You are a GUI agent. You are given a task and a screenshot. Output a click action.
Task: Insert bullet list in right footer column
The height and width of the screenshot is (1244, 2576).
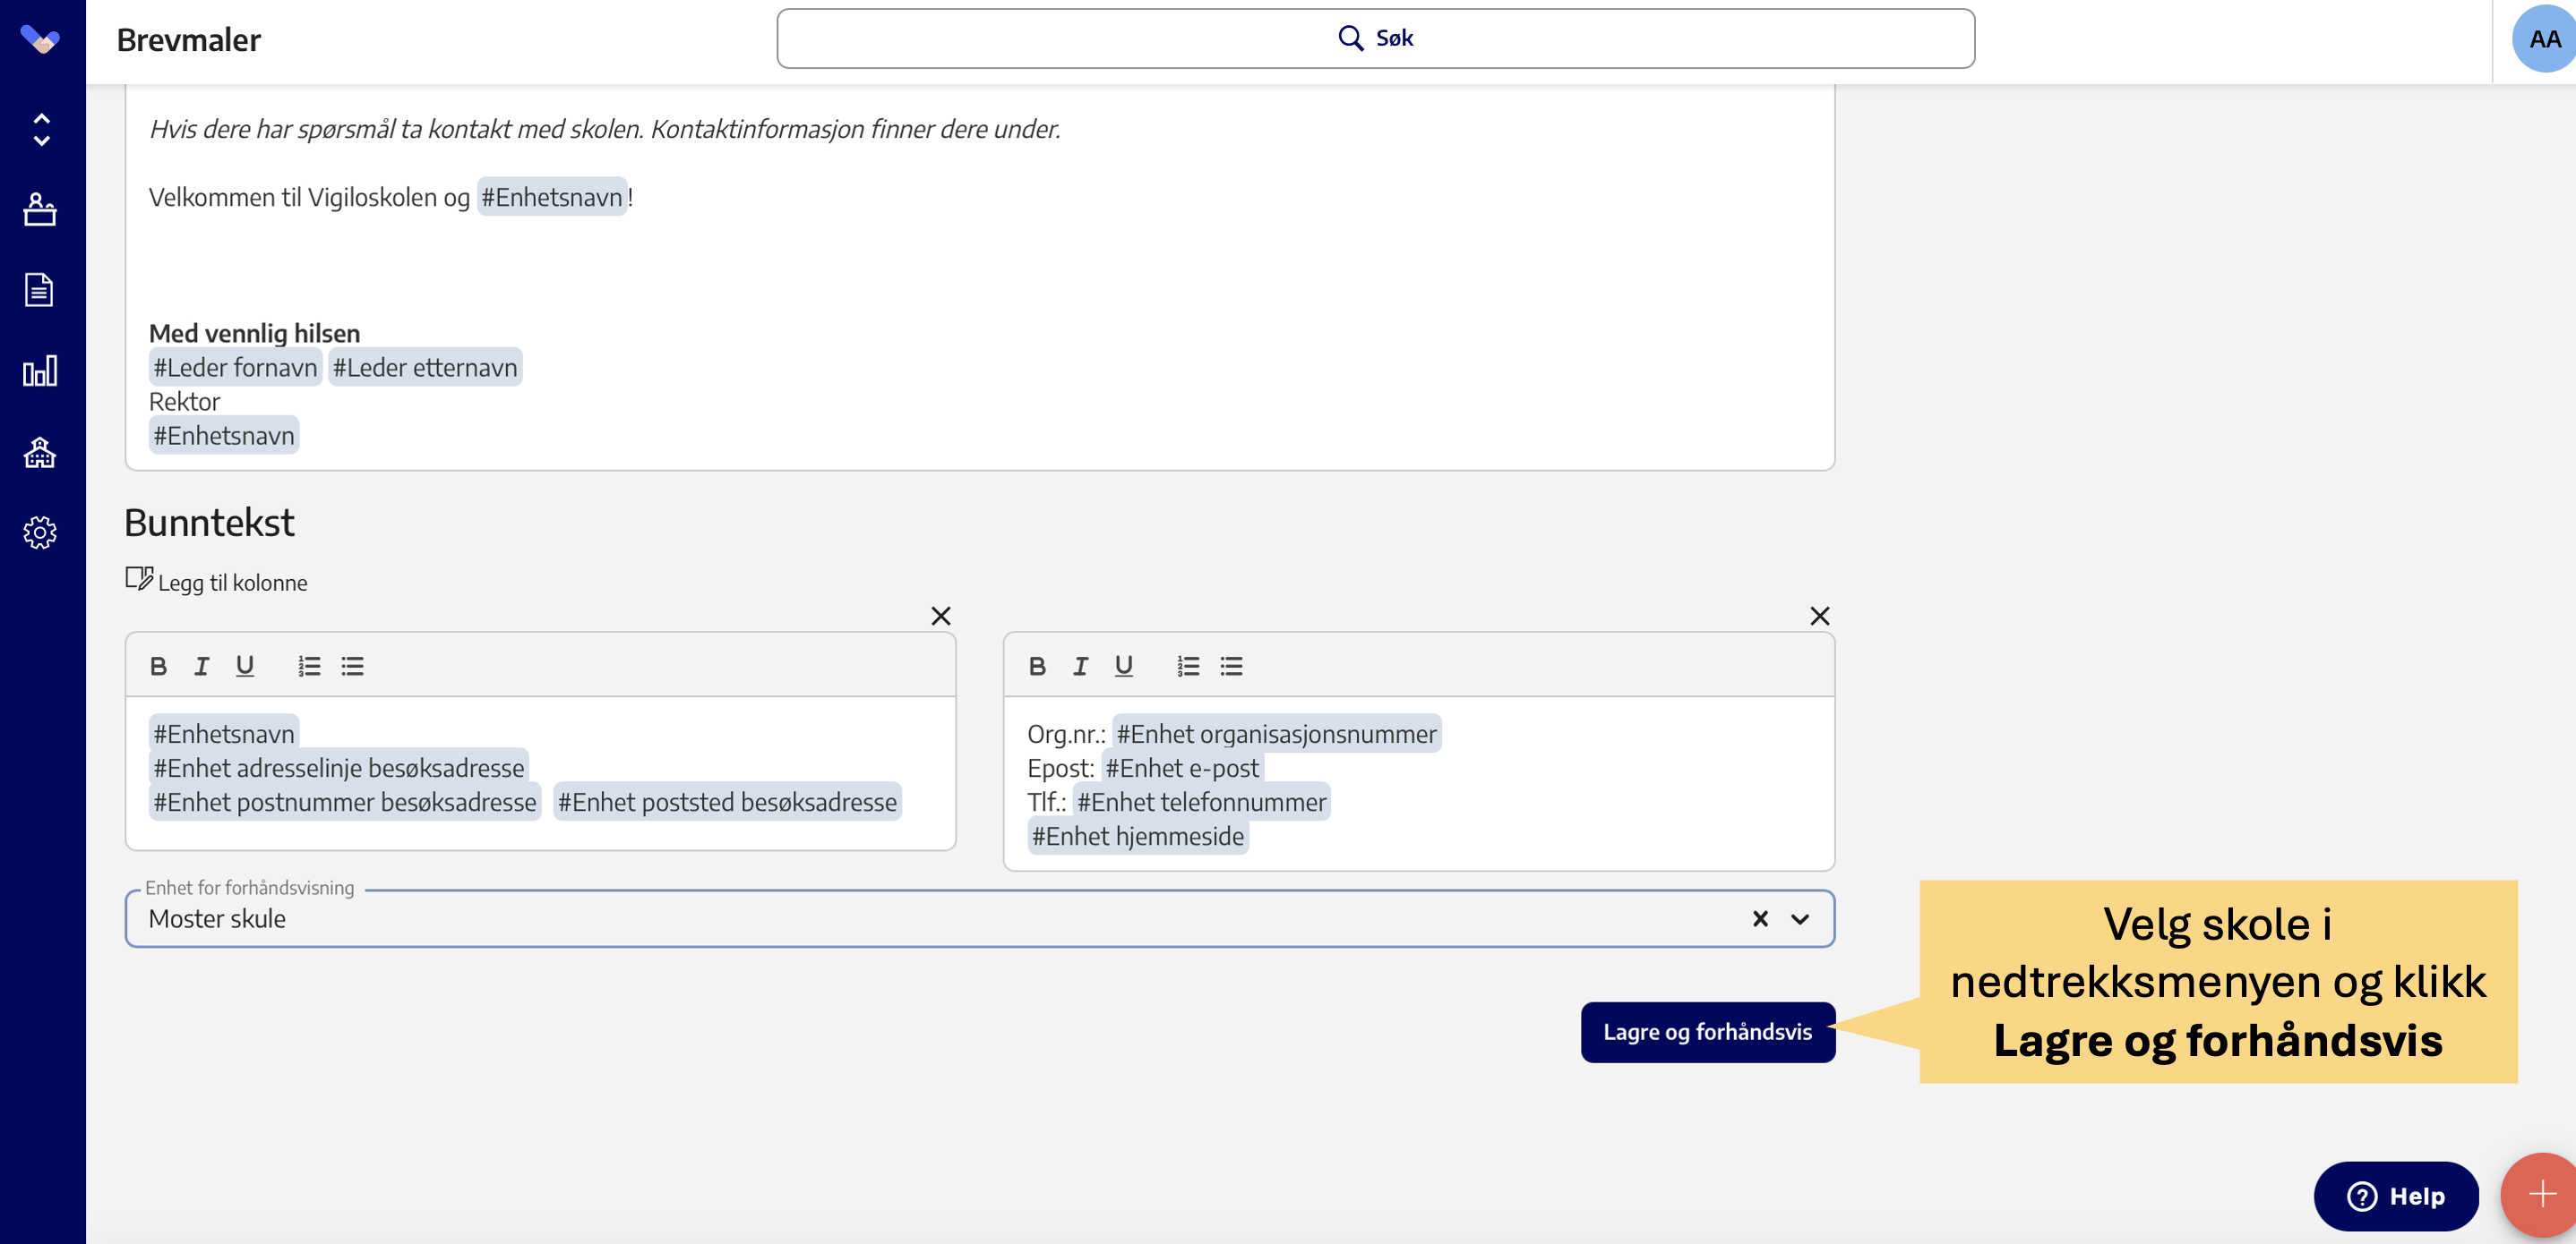click(x=1231, y=667)
